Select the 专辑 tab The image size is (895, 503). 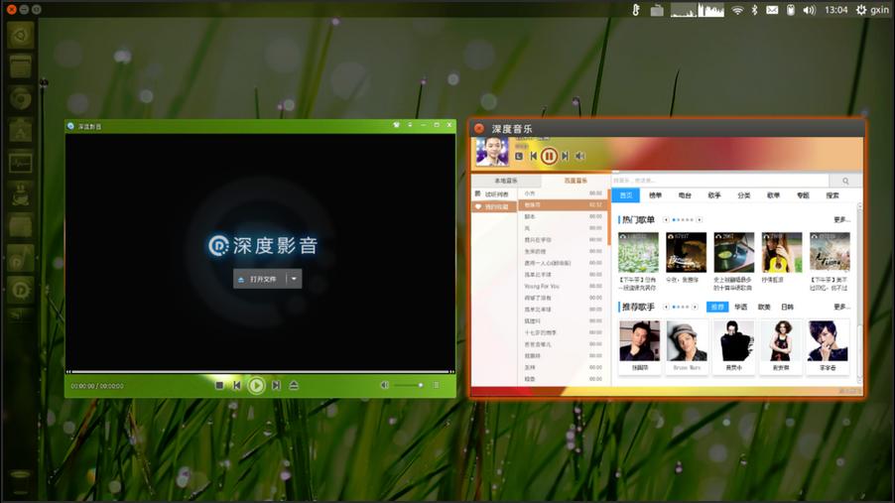point(803,195)
